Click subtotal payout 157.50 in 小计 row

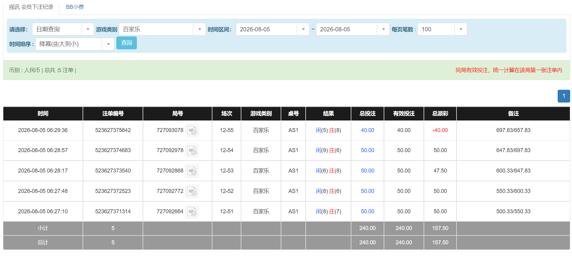pyautogui.click(x=440, y=228)
